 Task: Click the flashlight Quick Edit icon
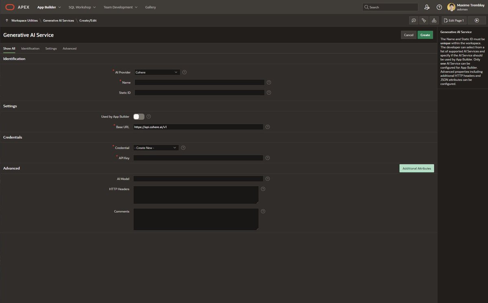click(424, 20)
